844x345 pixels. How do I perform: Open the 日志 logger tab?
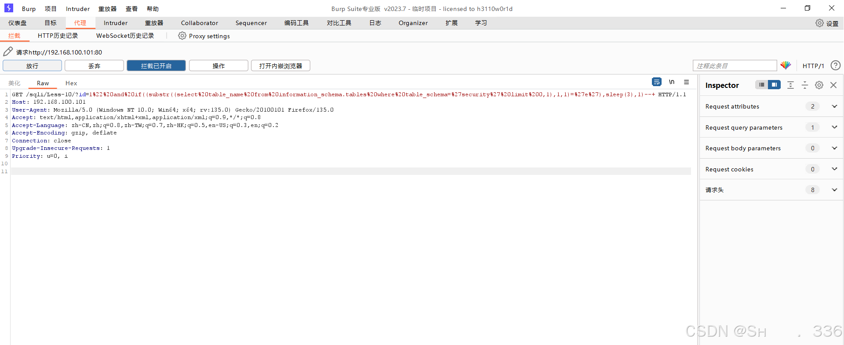pyautogui.click(x=375, y=23)
